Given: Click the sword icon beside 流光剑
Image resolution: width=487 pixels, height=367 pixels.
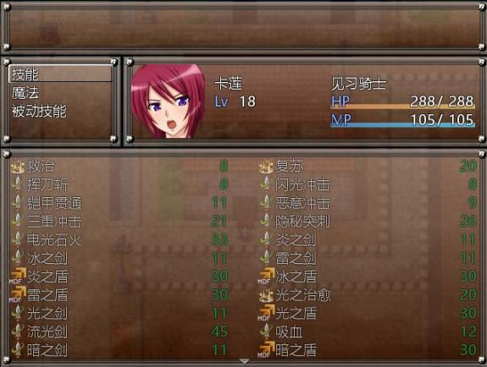Looking at the screenshot, I should click(18, 331).
